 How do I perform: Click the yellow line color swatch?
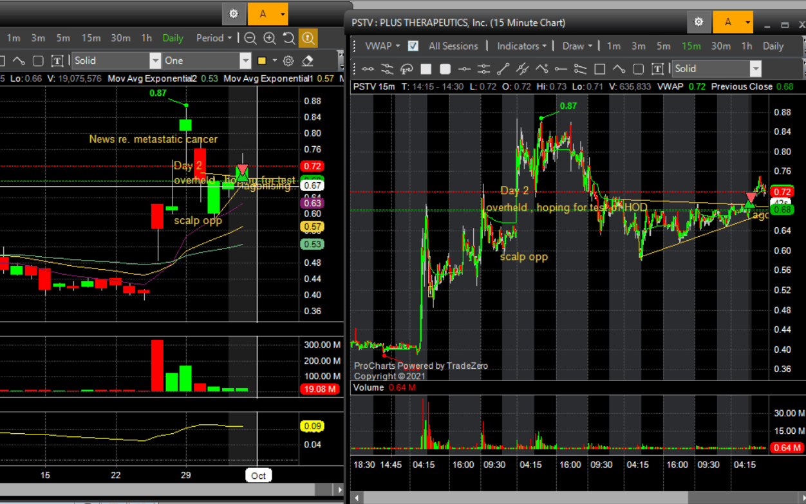[x=262, y=61]
